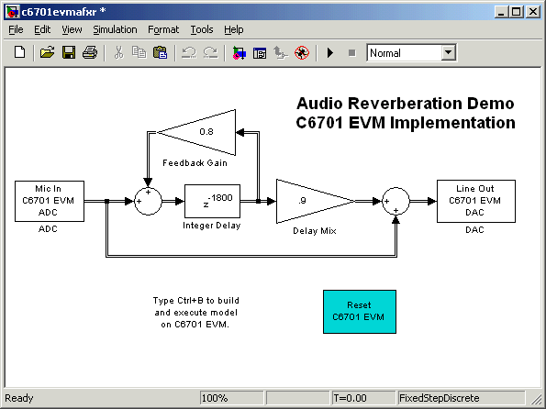Maximize the c6701evmafxr window
The image size is (546, 409).
click(x=517, y=12)
